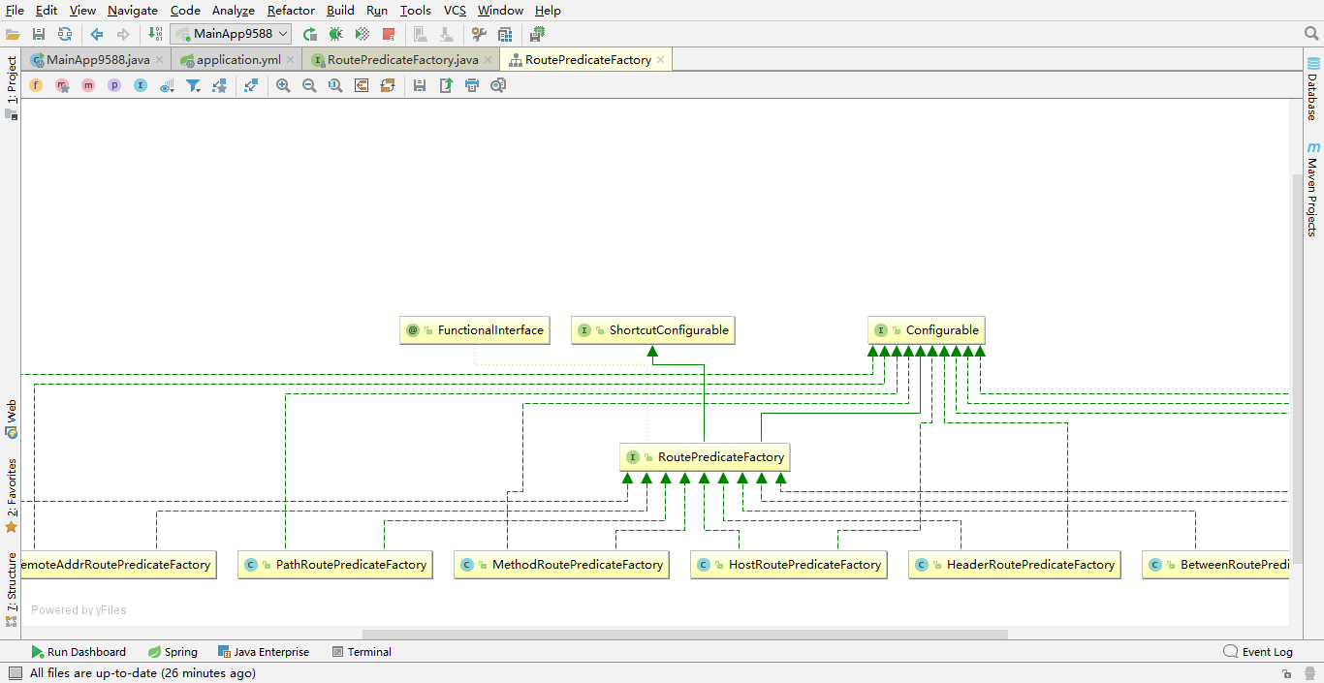The image size is (1324, 683).
Task: Toggle Properties visibility (purple p icon)
Action: coord(114,85)
